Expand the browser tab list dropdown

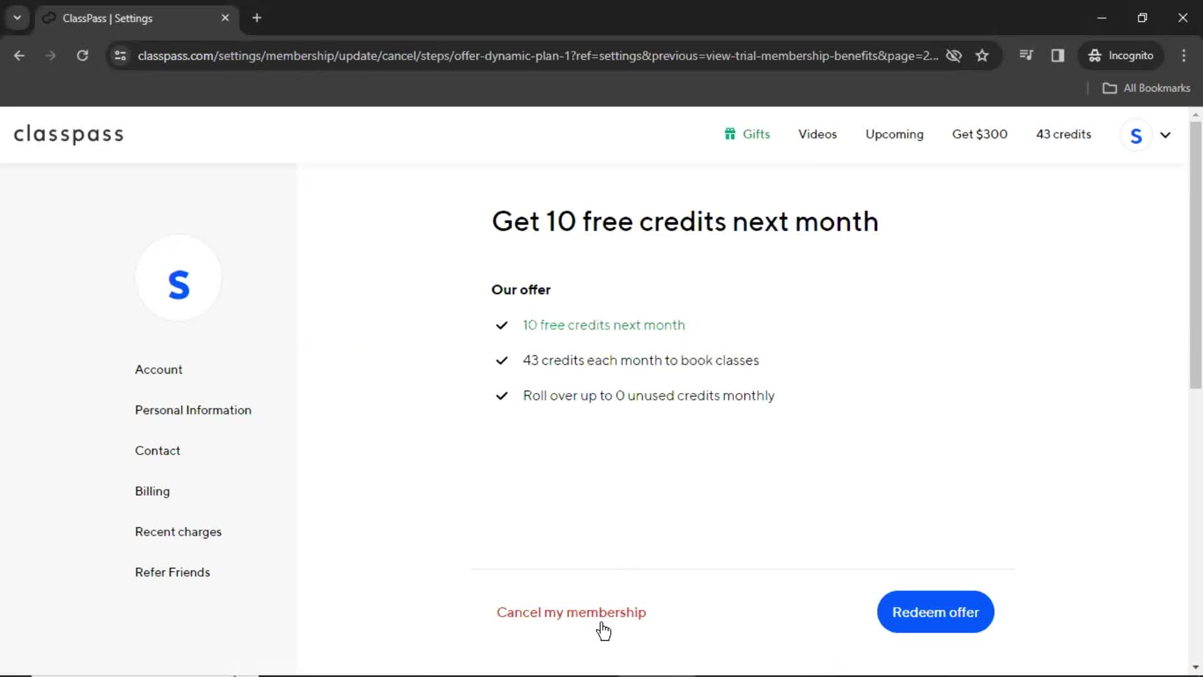coord(18,18)
